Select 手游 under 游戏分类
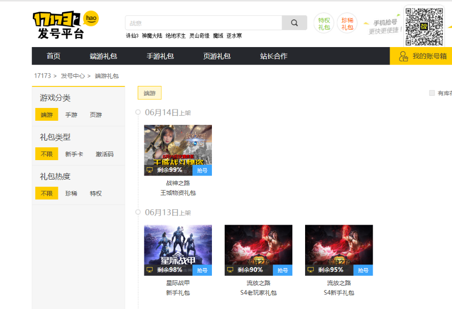 pos(71,115)
